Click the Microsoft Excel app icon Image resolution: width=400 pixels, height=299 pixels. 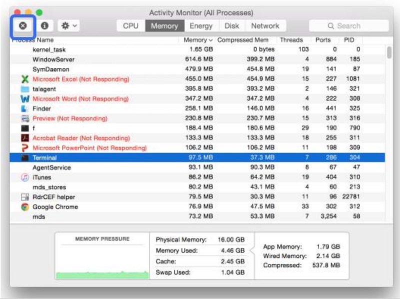pos(25,79)
